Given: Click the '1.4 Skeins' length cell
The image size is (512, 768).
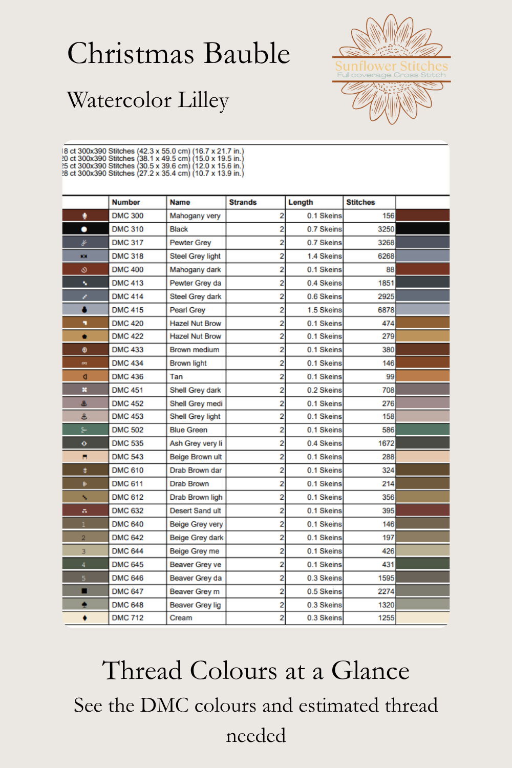Looking at the screenshot, I should (314, 256).
